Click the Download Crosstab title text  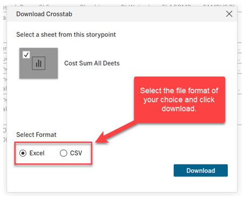[x=44, y=14]
